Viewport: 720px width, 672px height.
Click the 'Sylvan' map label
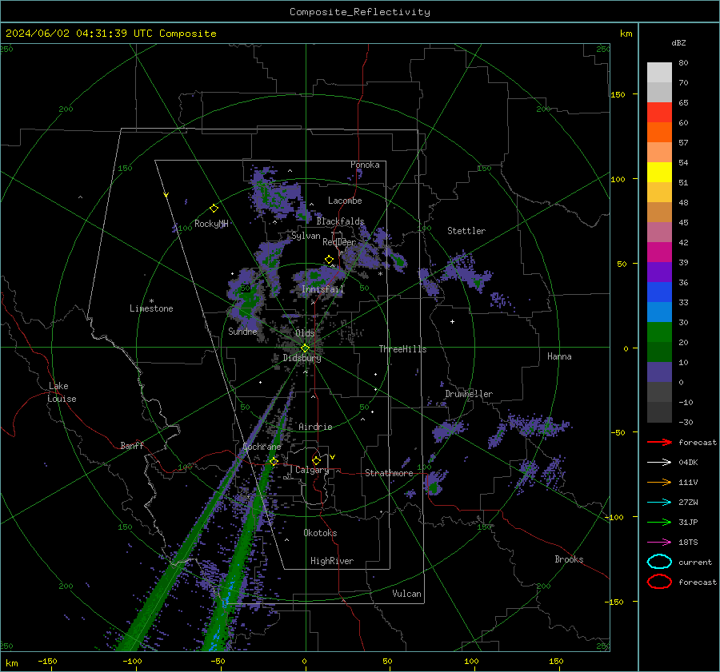(x=306, y=236)
